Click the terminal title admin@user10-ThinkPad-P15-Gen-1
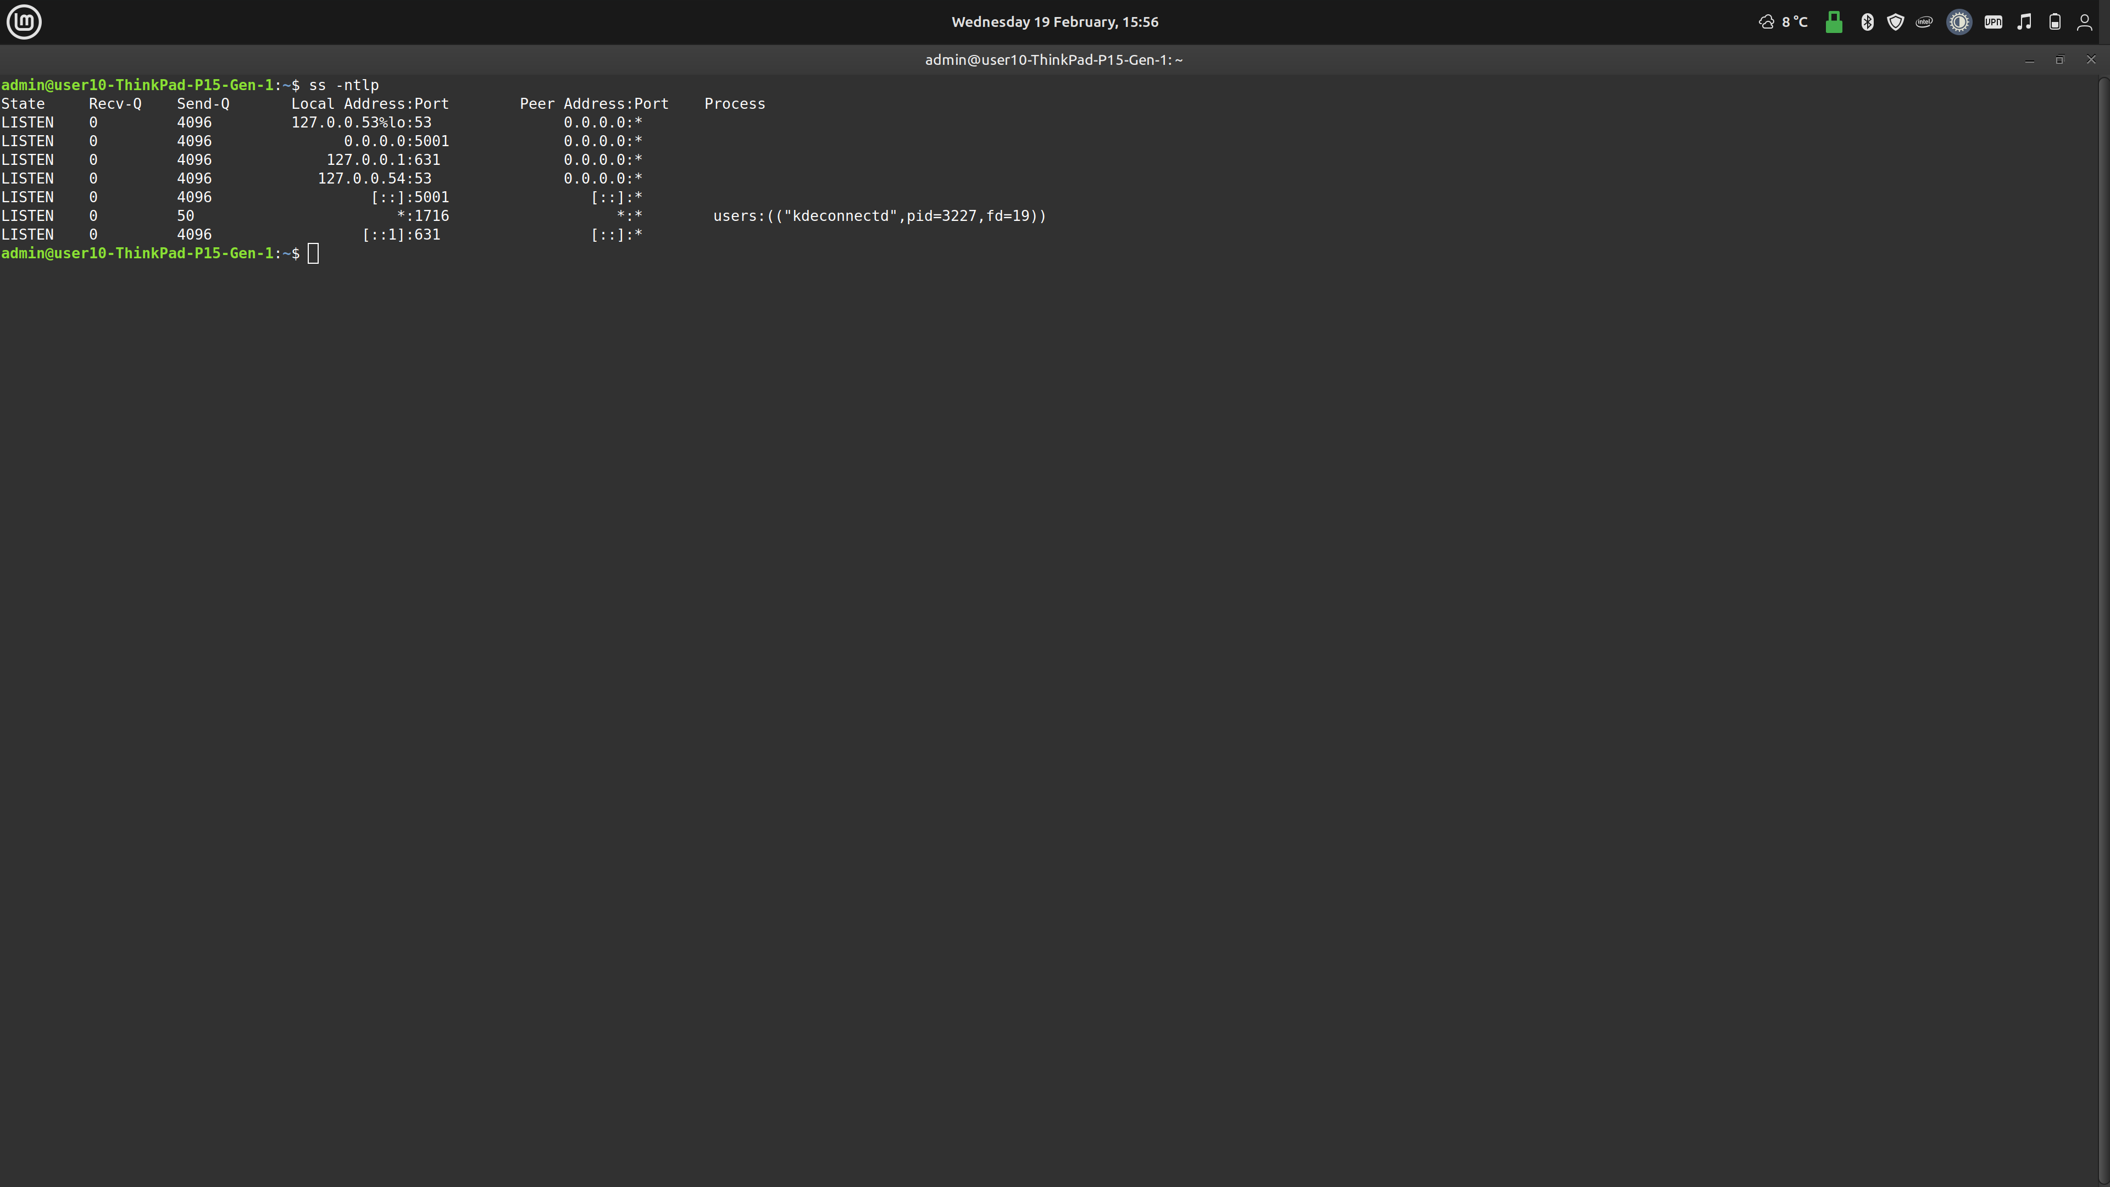 pyautogui.click(x=1053, y=60)
